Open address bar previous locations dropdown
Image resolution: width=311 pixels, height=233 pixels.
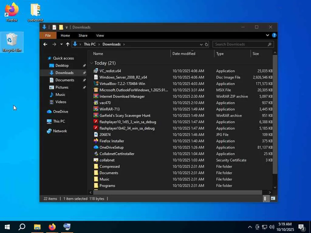[201, 44]
